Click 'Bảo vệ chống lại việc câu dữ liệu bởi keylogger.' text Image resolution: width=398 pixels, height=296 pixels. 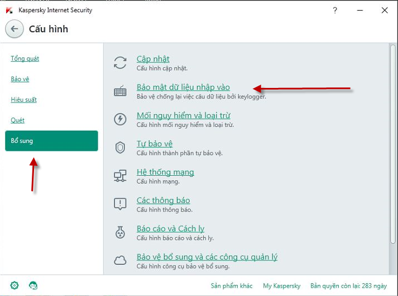tap(202, 97)
